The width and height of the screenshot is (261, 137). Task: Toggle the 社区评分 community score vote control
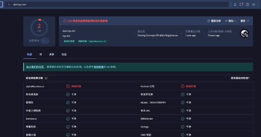(x=45, y=41)
